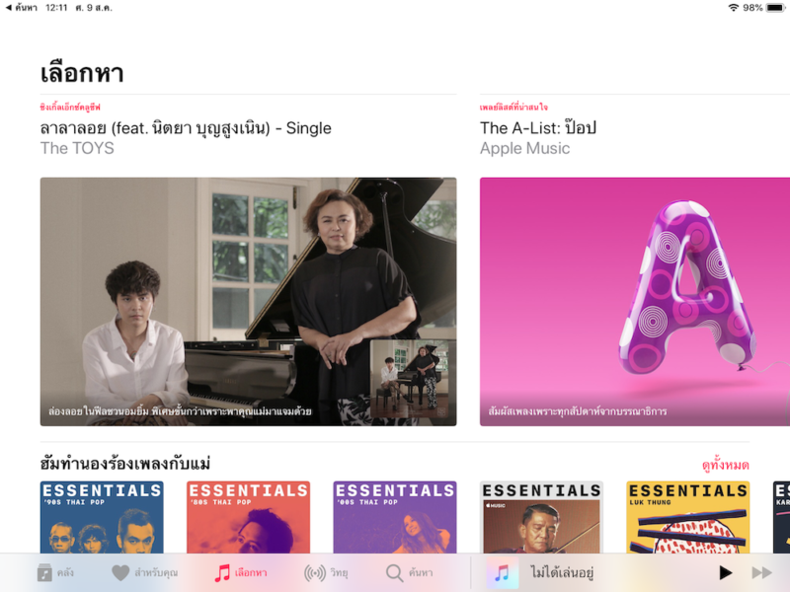This screenshot has width=790, height=592.
Task: Tap the heart For You icon (สำหรับคุณ)
Action: 120,573
